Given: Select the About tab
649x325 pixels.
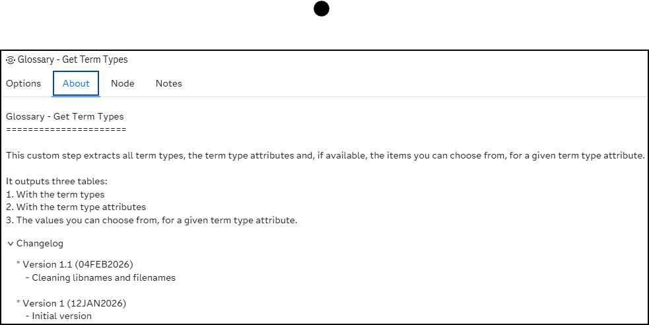Looking at the screenshot, I should click(x=76, y=83).
